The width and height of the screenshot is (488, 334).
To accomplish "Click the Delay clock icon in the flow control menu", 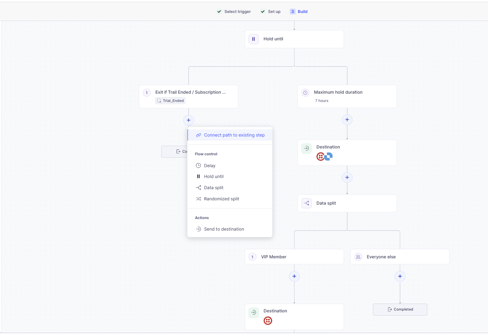I will point(198,165).
